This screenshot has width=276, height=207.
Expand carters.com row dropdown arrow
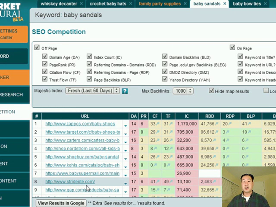[125, 142]
